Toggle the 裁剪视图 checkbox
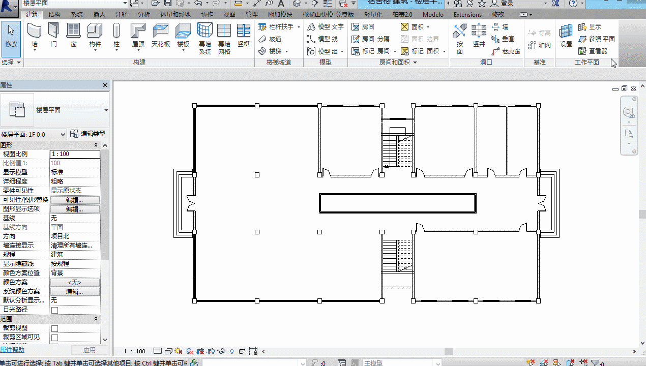Viewport: 646px width, 366px height. 54,329
